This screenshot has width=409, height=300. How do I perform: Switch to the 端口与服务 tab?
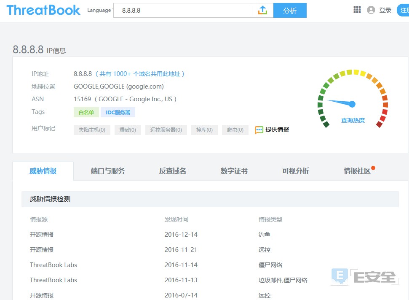(x=108, y=171)
